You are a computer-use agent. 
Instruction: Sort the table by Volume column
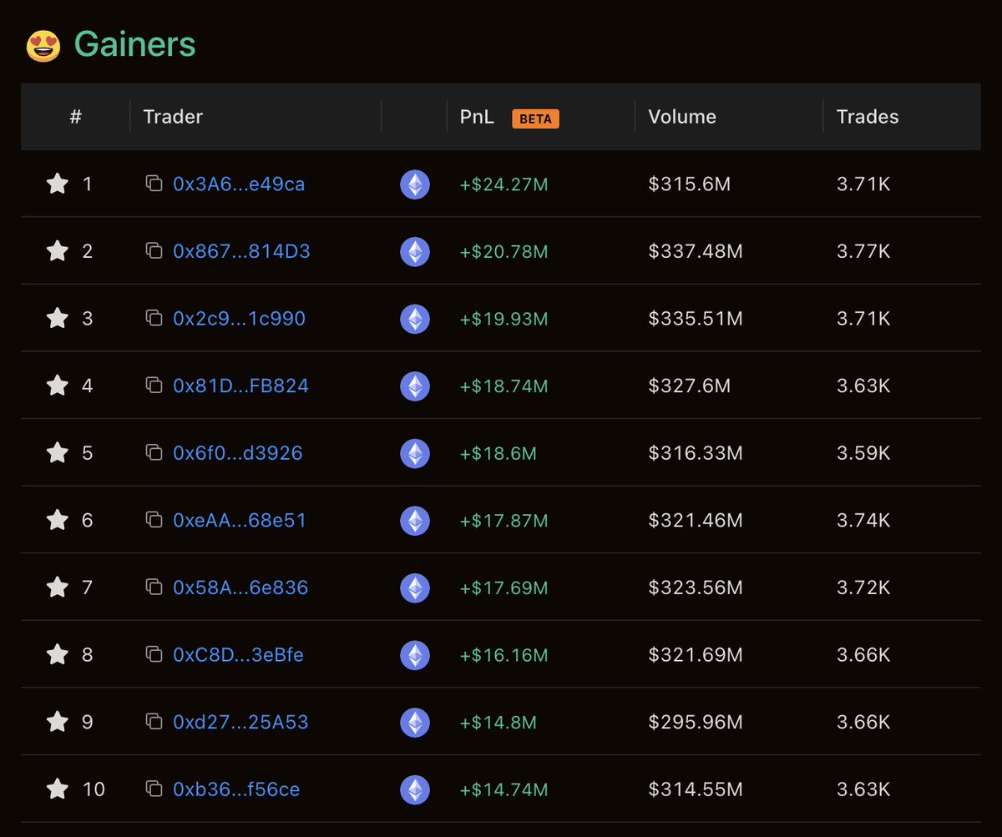point(682,117)
